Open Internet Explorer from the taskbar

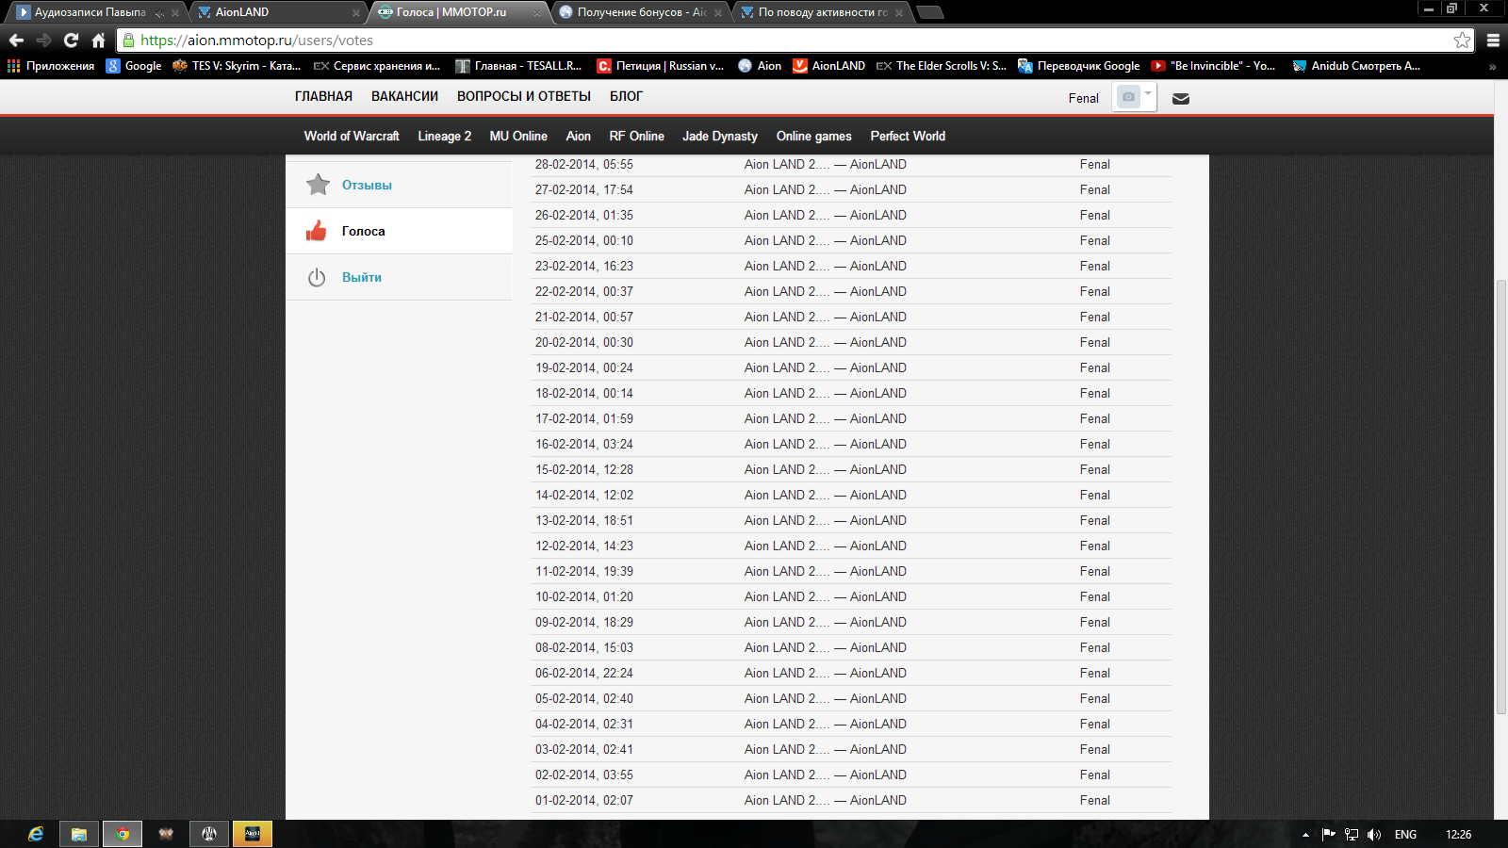pos(36,834)
